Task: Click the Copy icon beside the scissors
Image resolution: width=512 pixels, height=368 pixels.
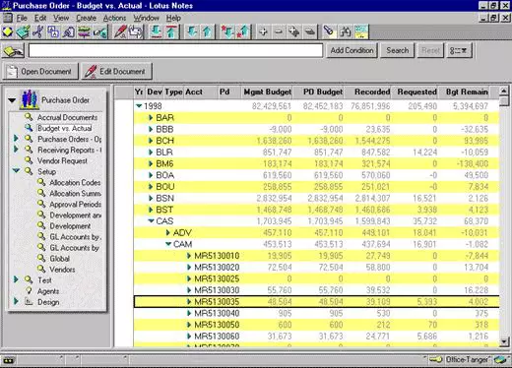Action: (53, 32)
